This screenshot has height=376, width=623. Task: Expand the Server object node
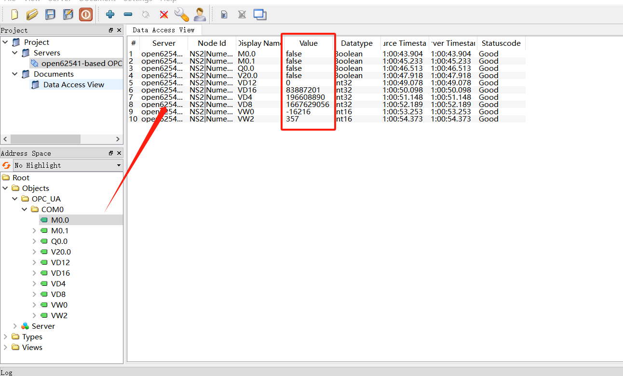coord(14,326)
